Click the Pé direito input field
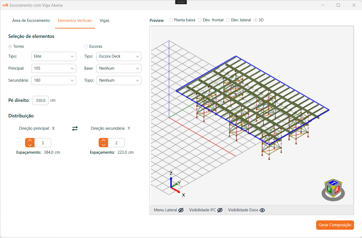The image size is (362, 238). (41, 101)
